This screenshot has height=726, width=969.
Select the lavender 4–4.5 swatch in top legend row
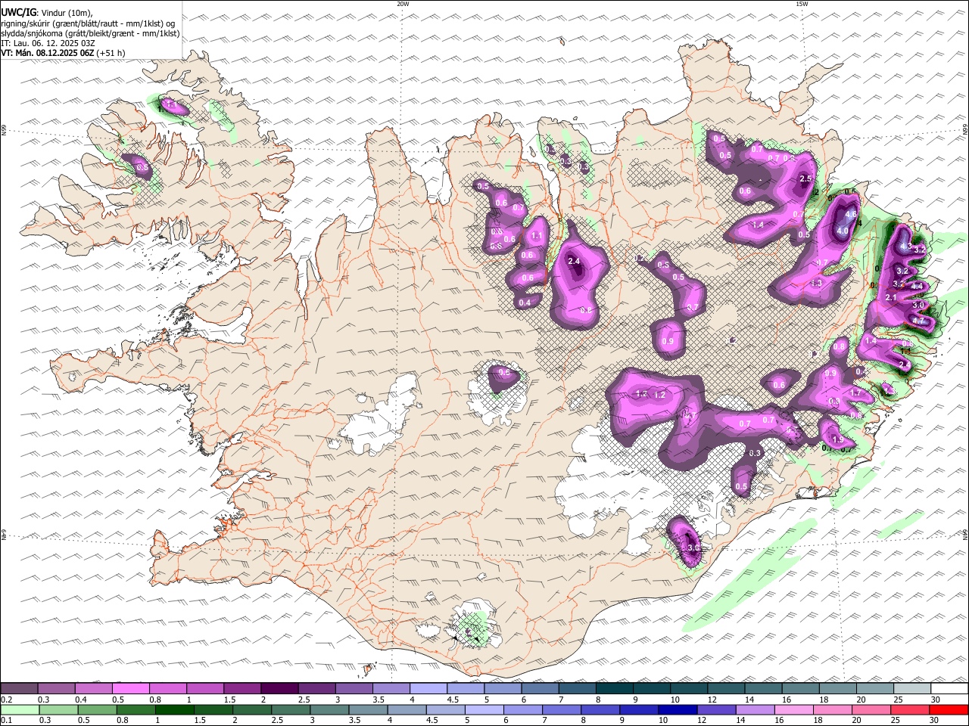click(x=428, y=689)
